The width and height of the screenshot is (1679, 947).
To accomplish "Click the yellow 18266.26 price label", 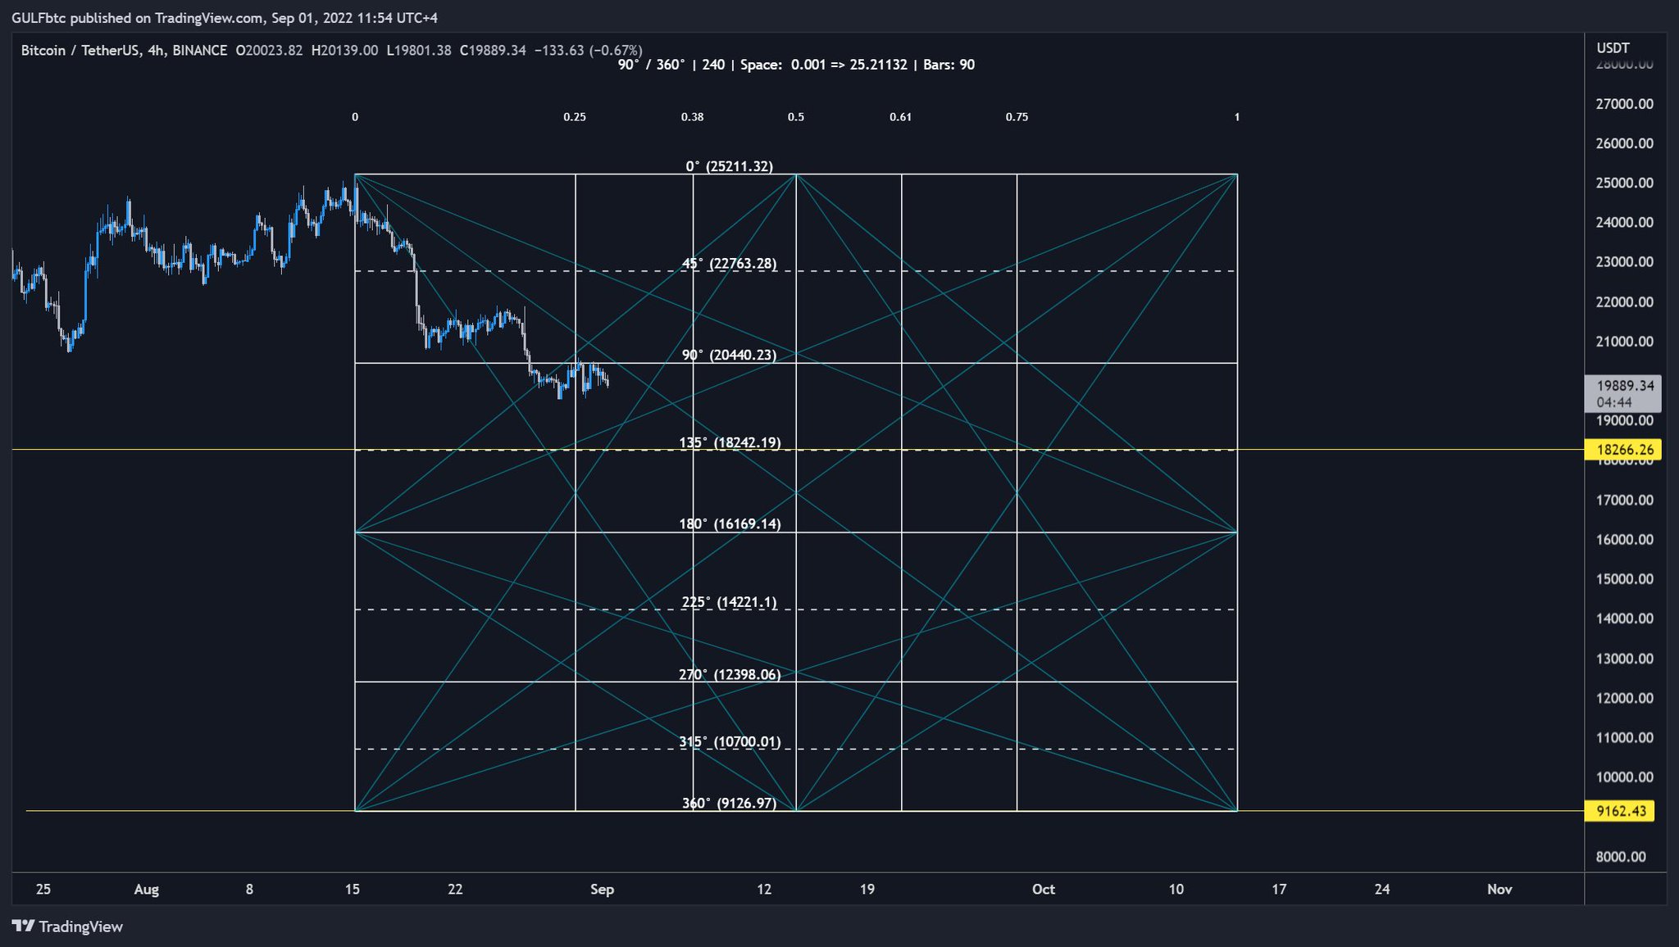I will click(1624, 450).
